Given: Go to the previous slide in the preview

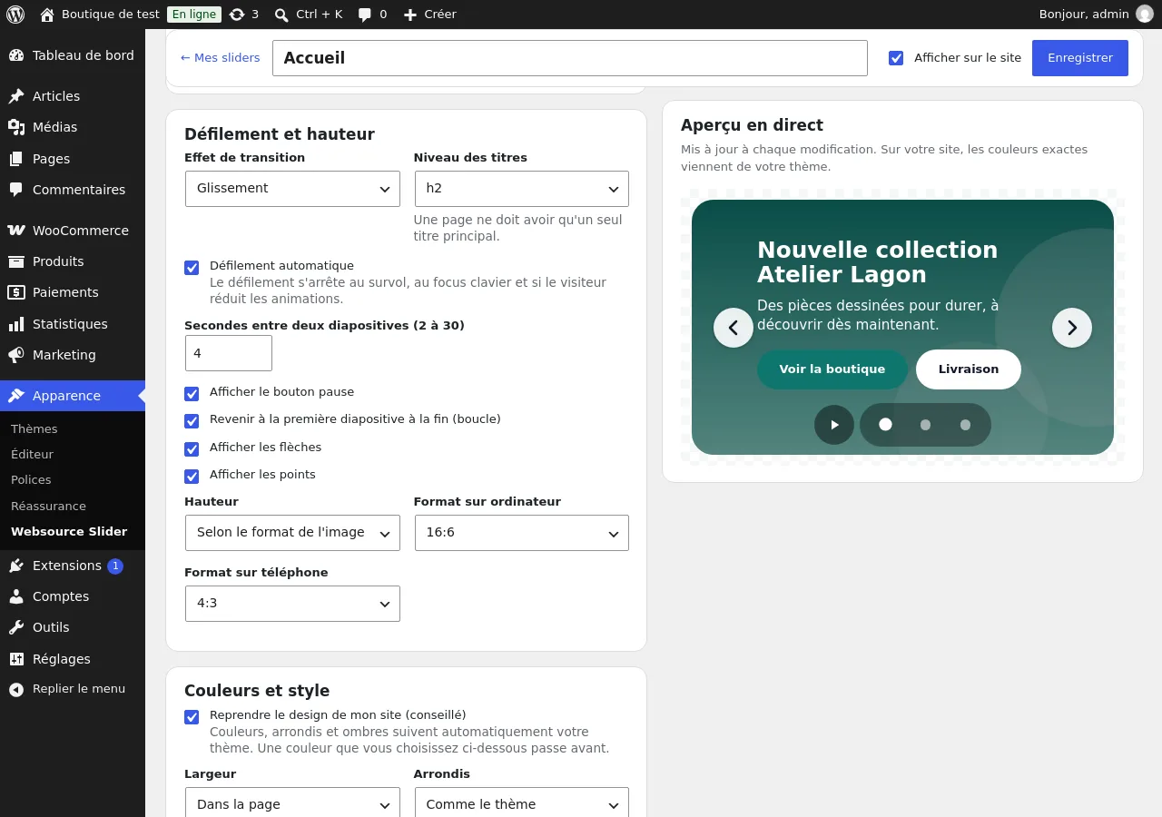Looking at the screenshot, I should [734, 328].
